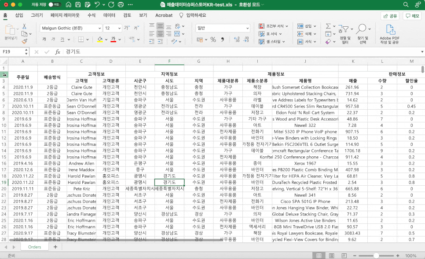
Task: Click the Home icon in title bar
Action: [69, 4]
